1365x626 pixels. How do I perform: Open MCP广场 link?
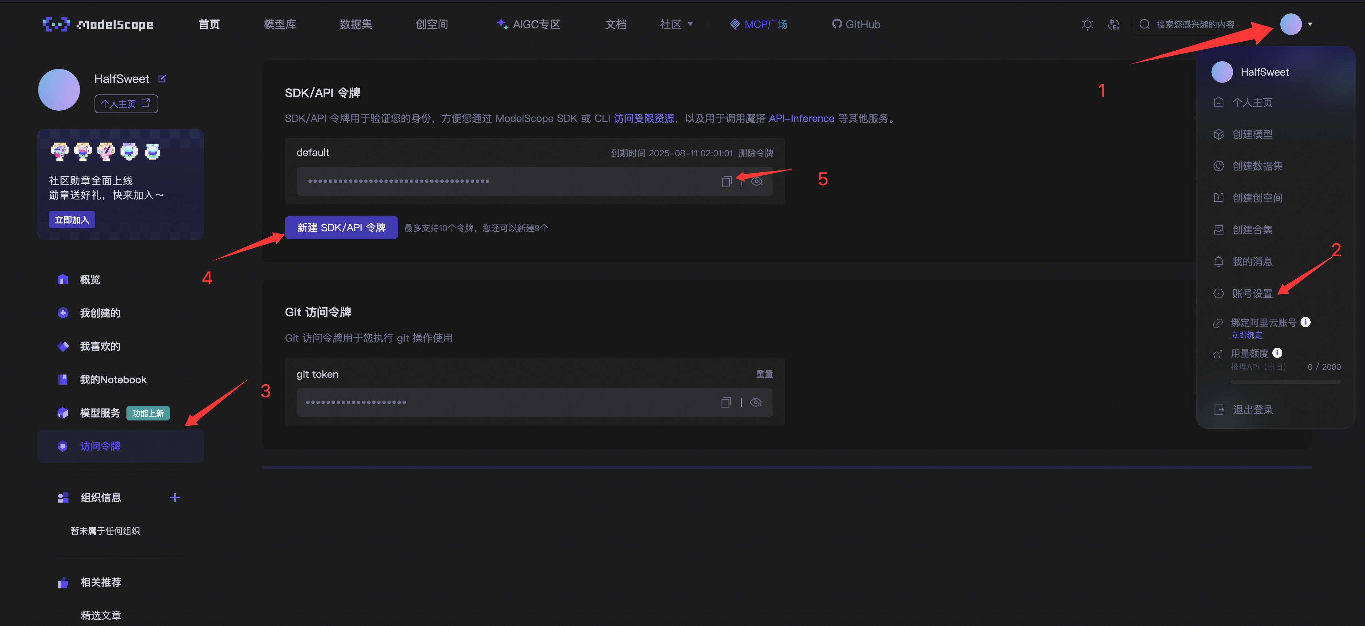click(x=758, y=24)
